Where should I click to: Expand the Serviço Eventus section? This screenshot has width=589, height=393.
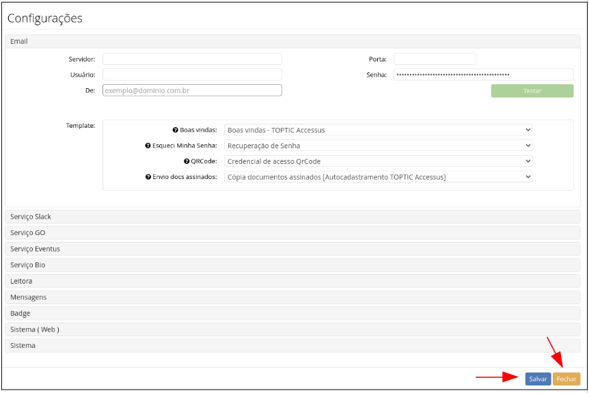pos(292,249)
